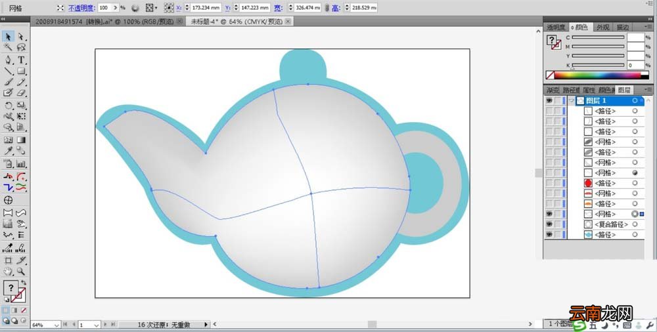Select the Gradient tool
657x332 pixels.
[x=21, y=140]
